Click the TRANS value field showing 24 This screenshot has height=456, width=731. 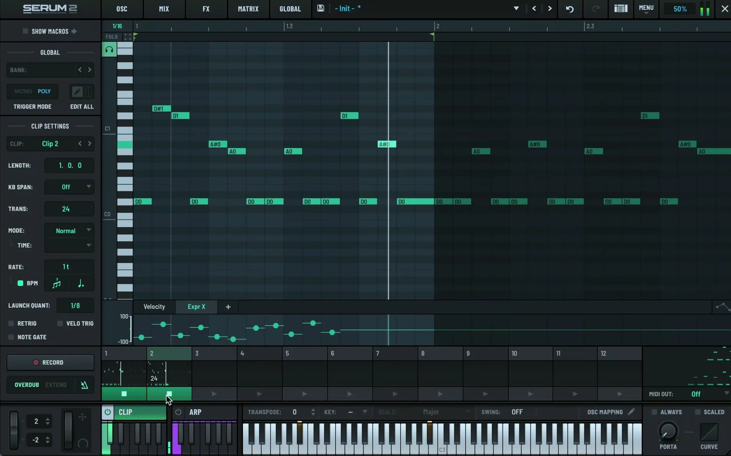coord(69,209)
